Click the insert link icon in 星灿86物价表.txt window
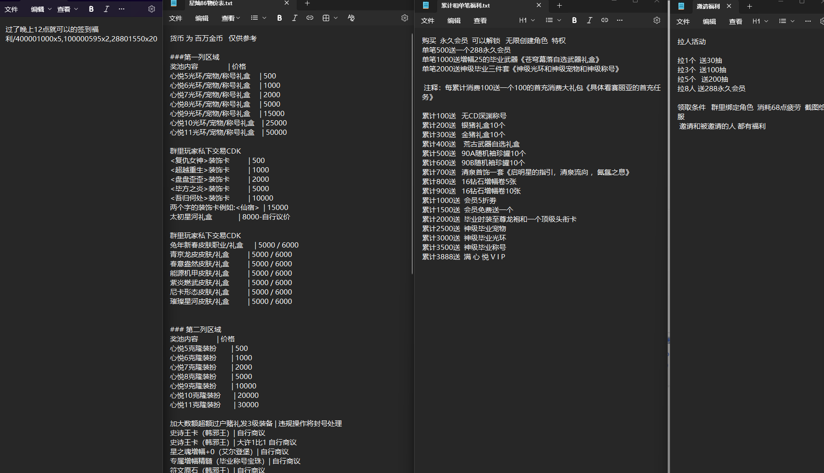The image size is (824, 473). [309, 18]
